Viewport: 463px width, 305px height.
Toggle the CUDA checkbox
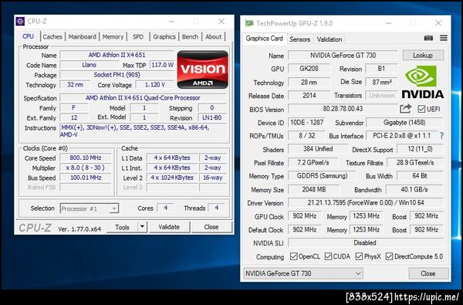point(328,256)
